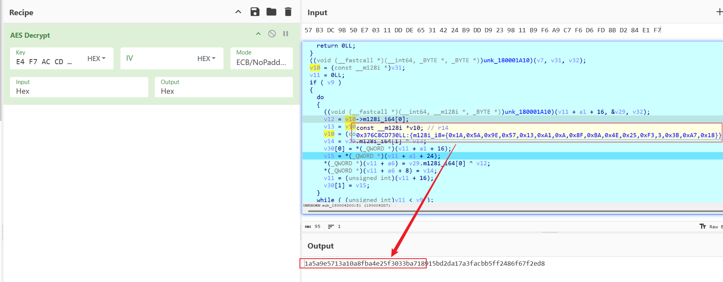Click the line count icon in status bar
Viewport: 723px width, 282px height.
(331, 226)
